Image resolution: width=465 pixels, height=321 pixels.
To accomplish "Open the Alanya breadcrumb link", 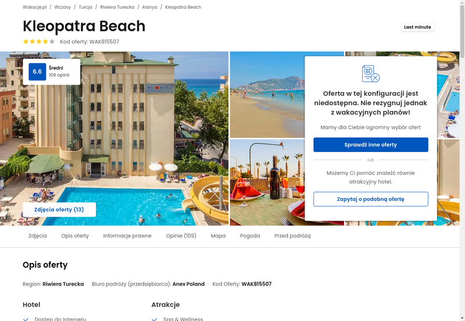I will (149, 7).
